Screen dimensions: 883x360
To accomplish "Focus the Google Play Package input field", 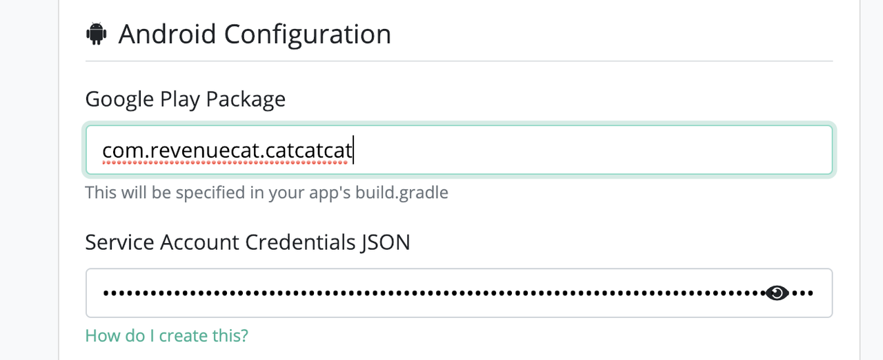I will (459, 150).
